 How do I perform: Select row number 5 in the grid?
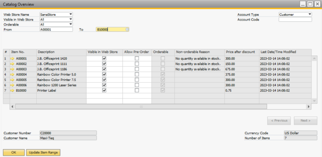coord(6,80)
